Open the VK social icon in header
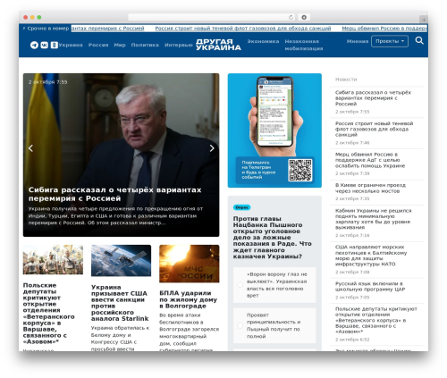This screenshot has height=378, width=447. point(45,45)
